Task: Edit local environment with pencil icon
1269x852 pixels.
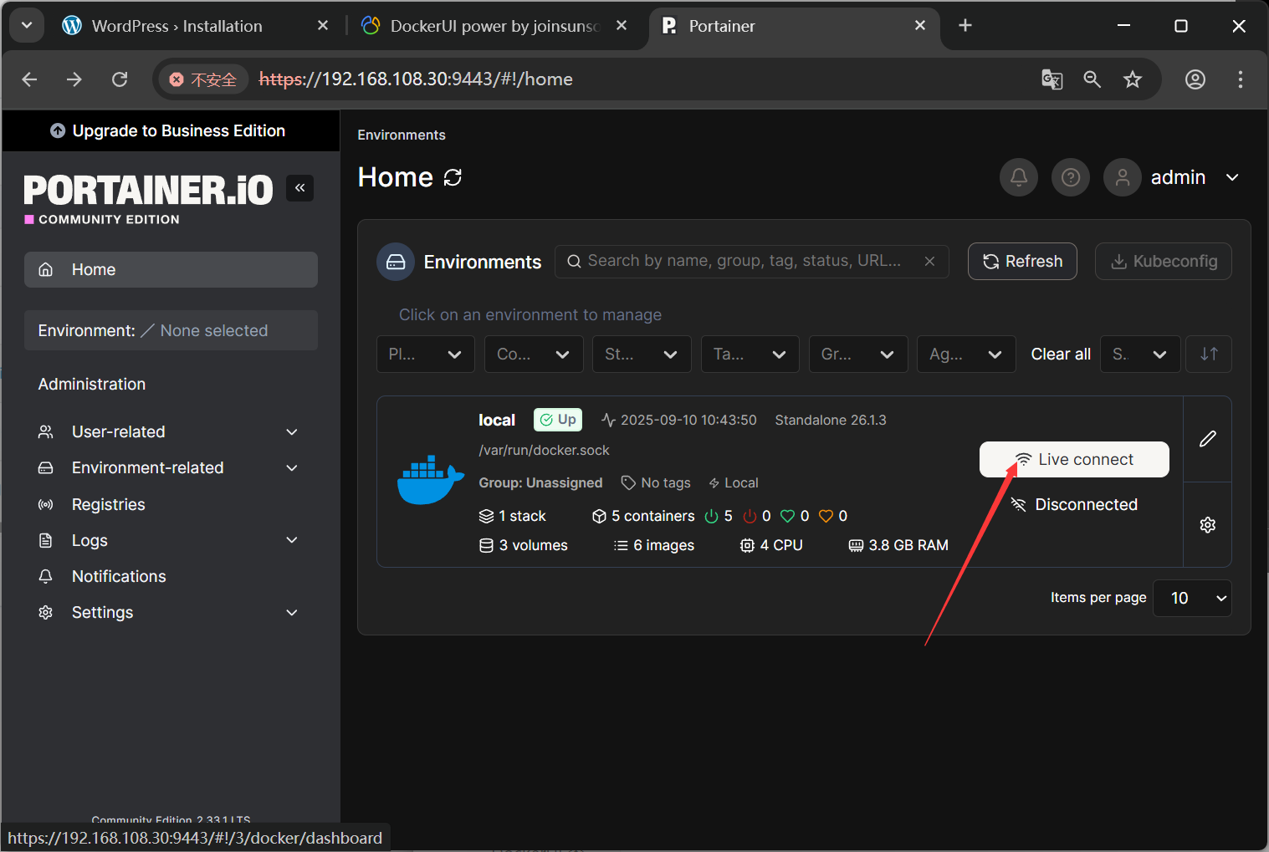Action: click(x=1207, y=439)
